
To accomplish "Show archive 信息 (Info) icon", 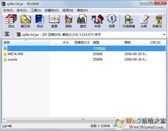I will pyautogui.click(x=112, y=21).
